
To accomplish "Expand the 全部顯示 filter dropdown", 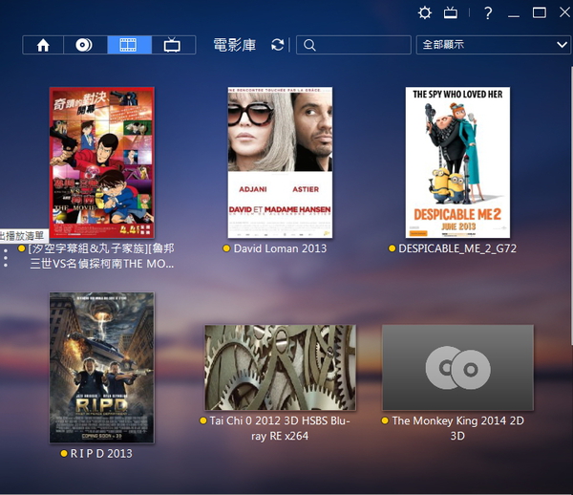I will tap(493, 45).
